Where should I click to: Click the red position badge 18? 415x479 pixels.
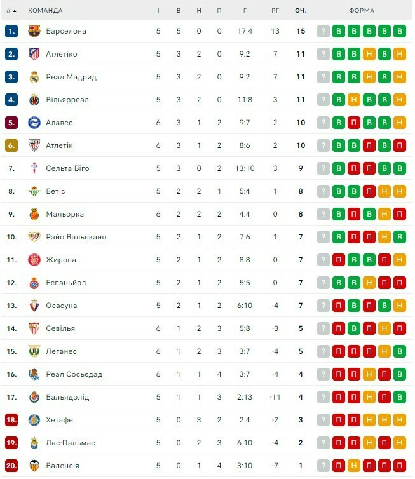coord(11,420)
